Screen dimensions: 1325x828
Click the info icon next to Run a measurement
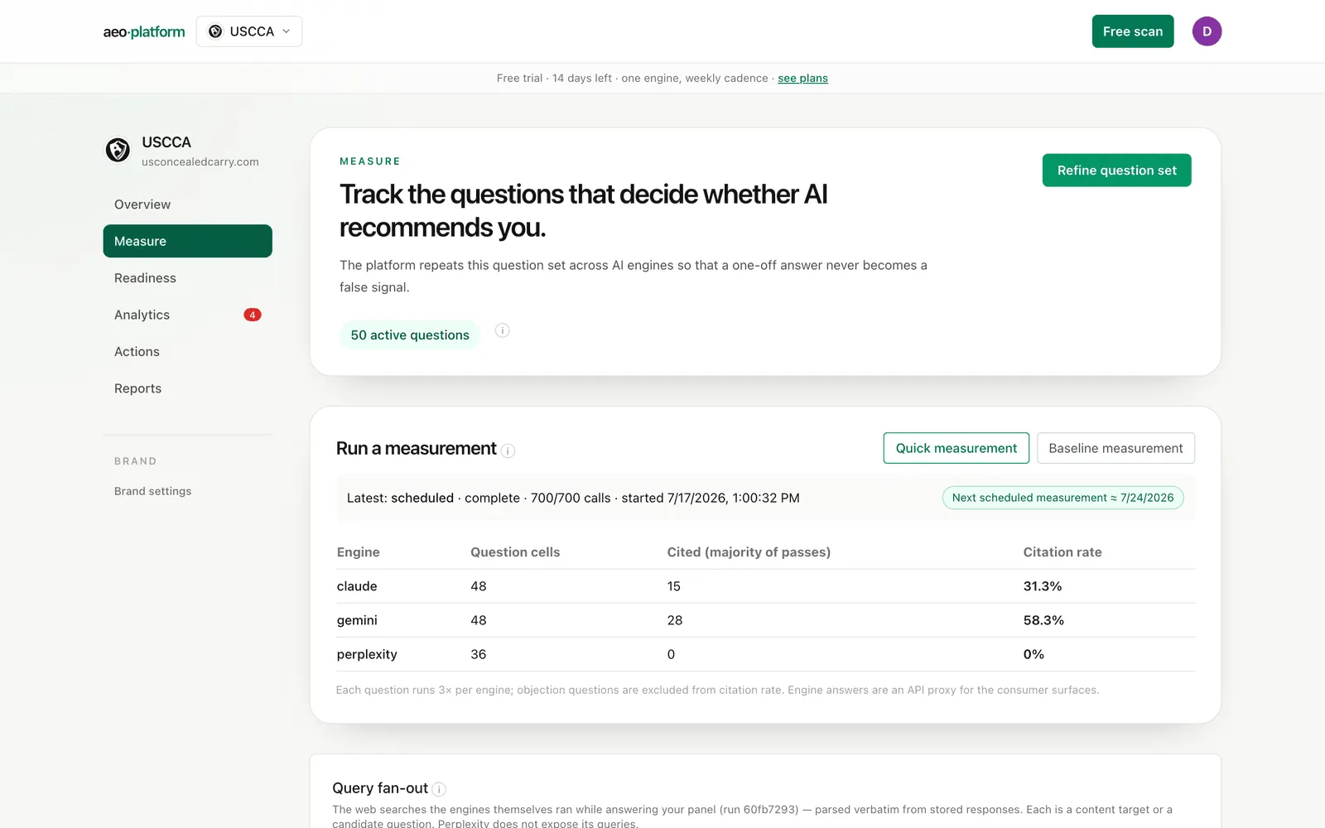point(508,450)
